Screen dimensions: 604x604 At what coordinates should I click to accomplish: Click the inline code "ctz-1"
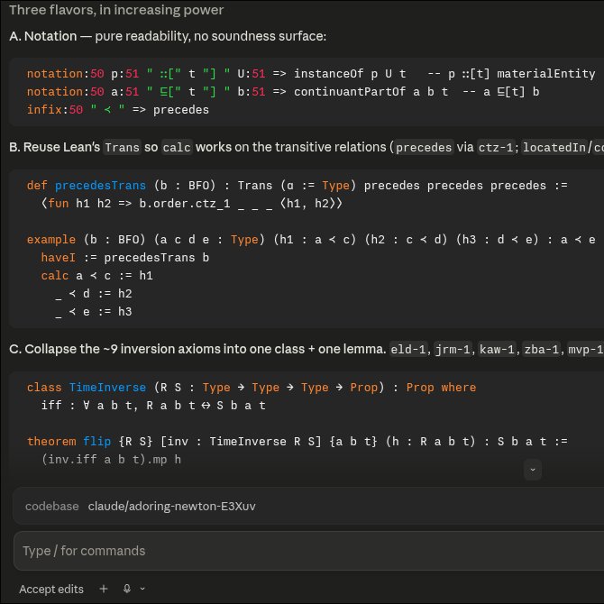(x=496, y=148)
